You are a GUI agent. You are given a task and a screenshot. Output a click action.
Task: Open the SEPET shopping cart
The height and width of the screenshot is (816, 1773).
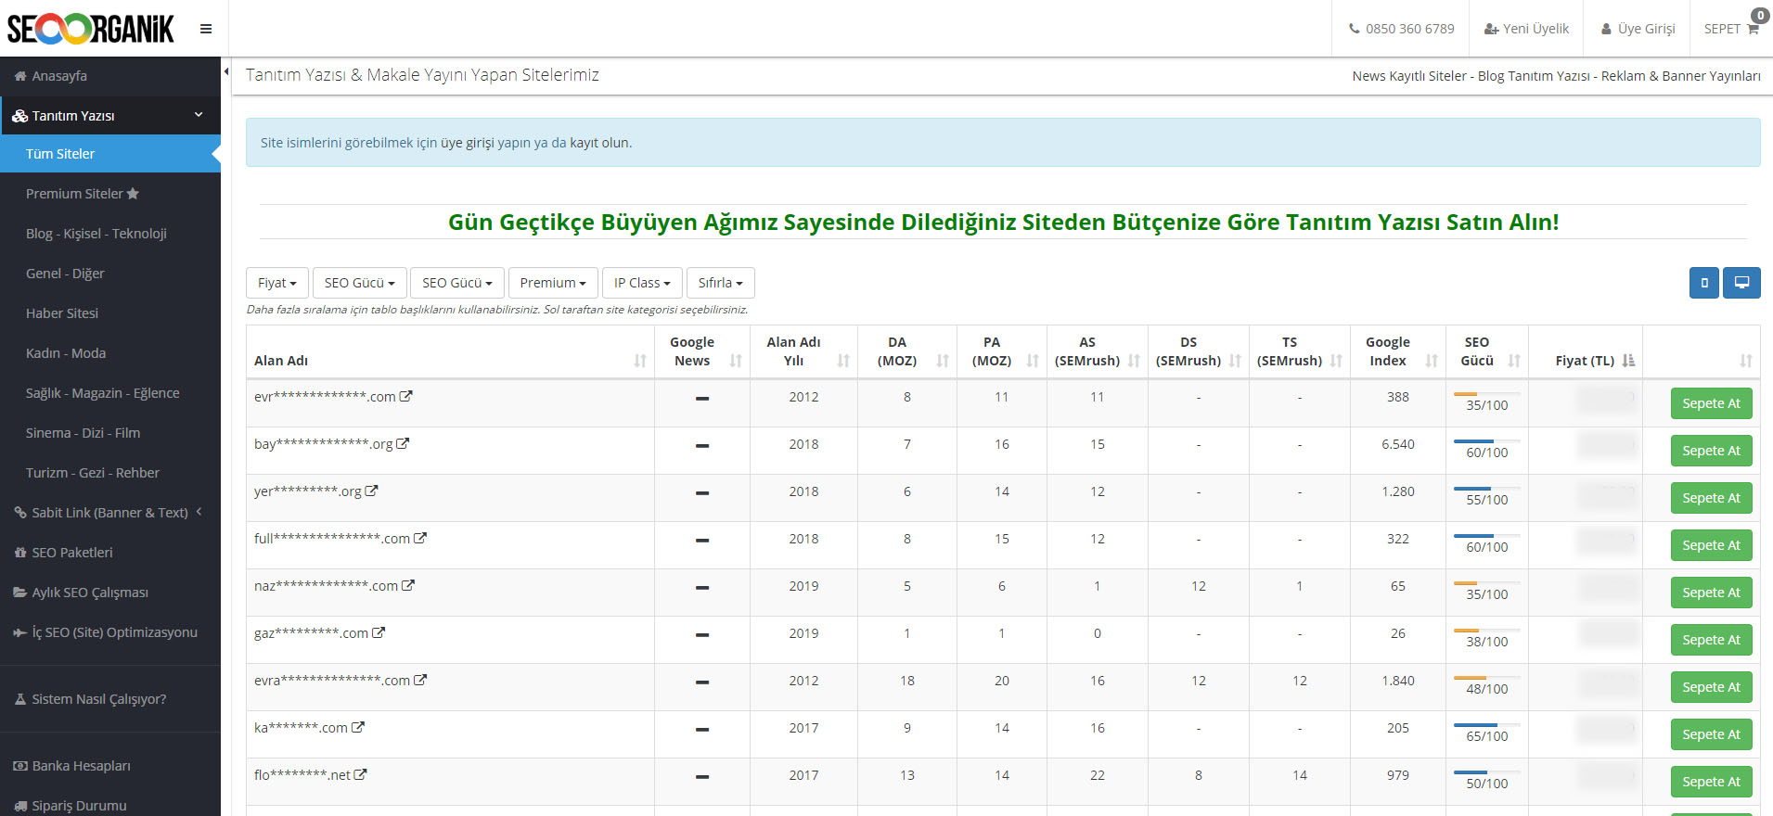click(1731, 29)
